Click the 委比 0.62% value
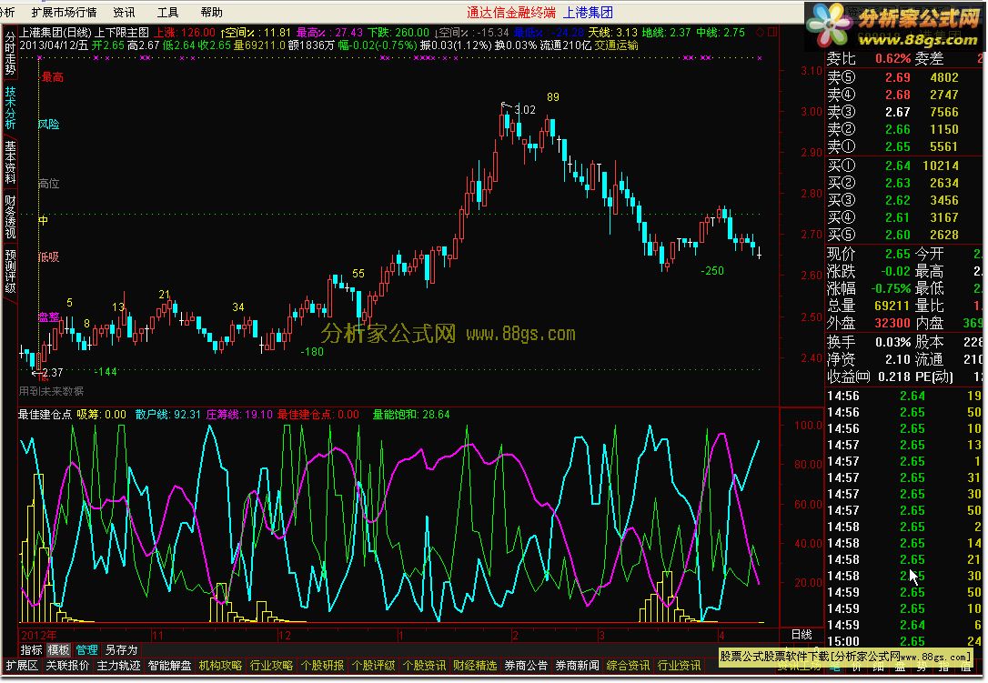Viewport: 988px width, 683px height. point(868,58)
